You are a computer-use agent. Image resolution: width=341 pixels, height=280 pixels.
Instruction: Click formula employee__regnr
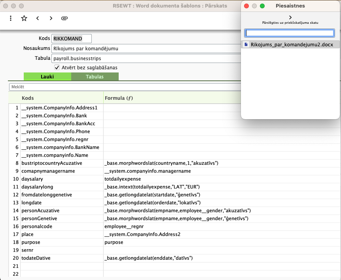[124, 226]
